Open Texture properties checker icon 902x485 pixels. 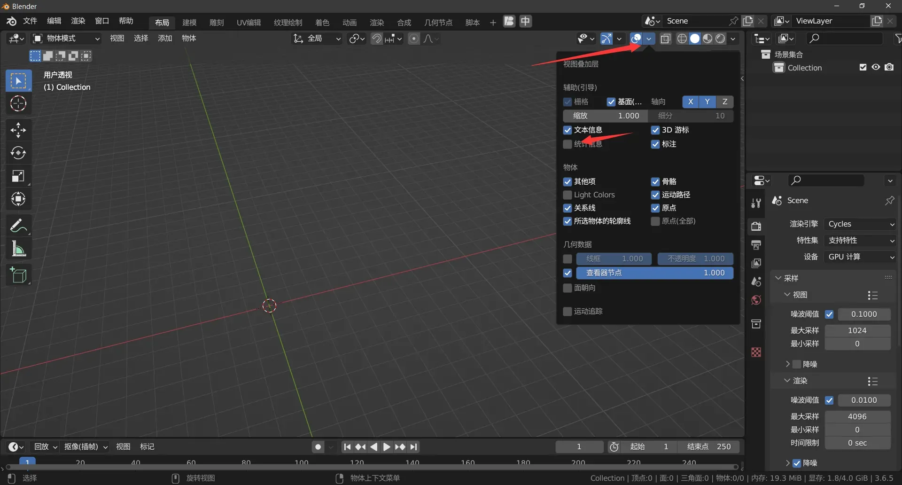756,352
